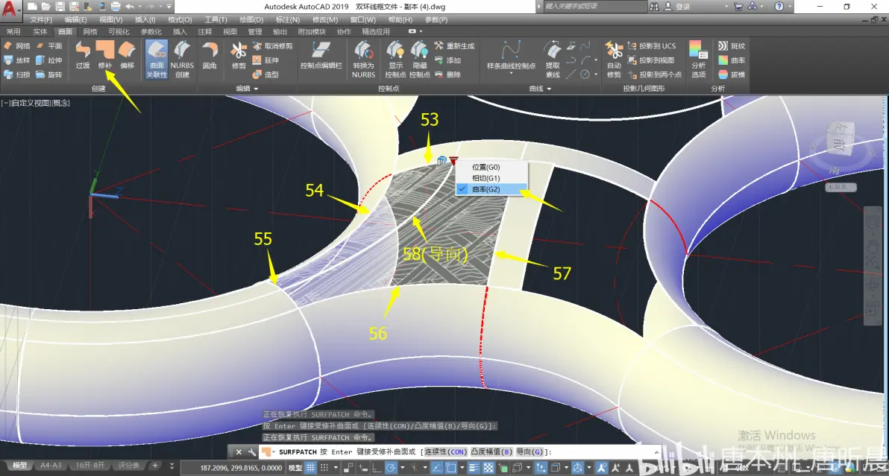Click 显示控制点 show CV button
889x476 pixels.
tap(395, 59)
